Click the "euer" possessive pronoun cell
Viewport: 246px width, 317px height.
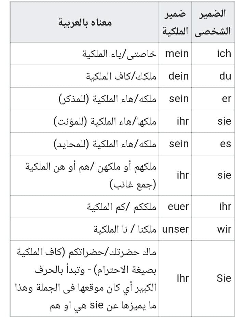tap(175, 207)
